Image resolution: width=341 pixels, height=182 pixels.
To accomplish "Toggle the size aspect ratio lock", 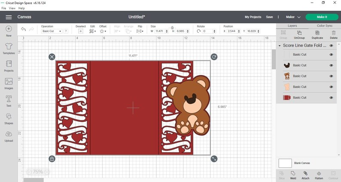I will pos(172,28).
